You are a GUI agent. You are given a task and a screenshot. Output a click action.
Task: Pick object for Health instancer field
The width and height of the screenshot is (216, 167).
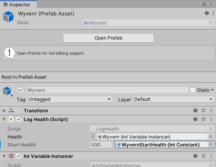(211, 137)
